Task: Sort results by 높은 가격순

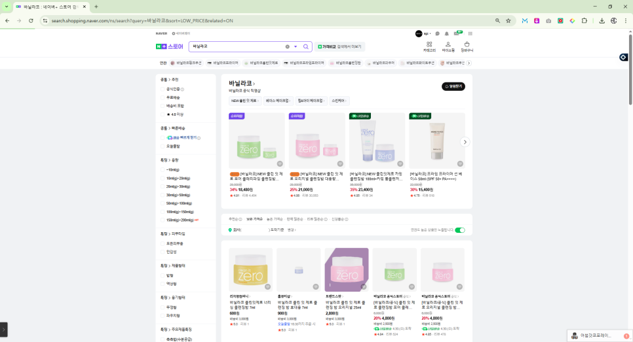Action: pos(275,220)
